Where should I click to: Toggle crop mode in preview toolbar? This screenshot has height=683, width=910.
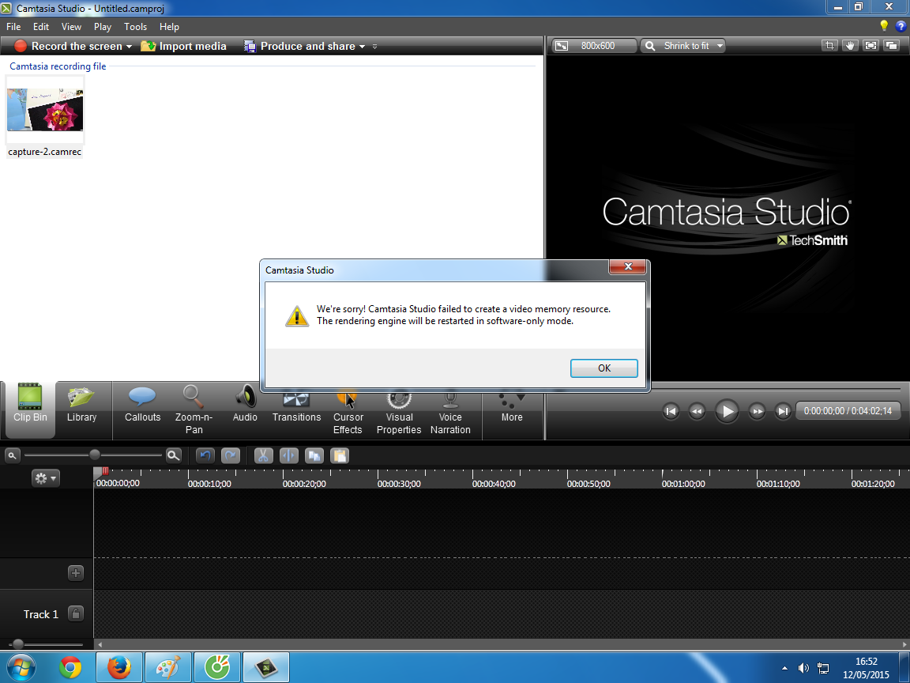tap(829, 46)
